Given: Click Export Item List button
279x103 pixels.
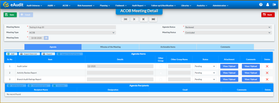Looking at the screenshot, I should (29, 54).
